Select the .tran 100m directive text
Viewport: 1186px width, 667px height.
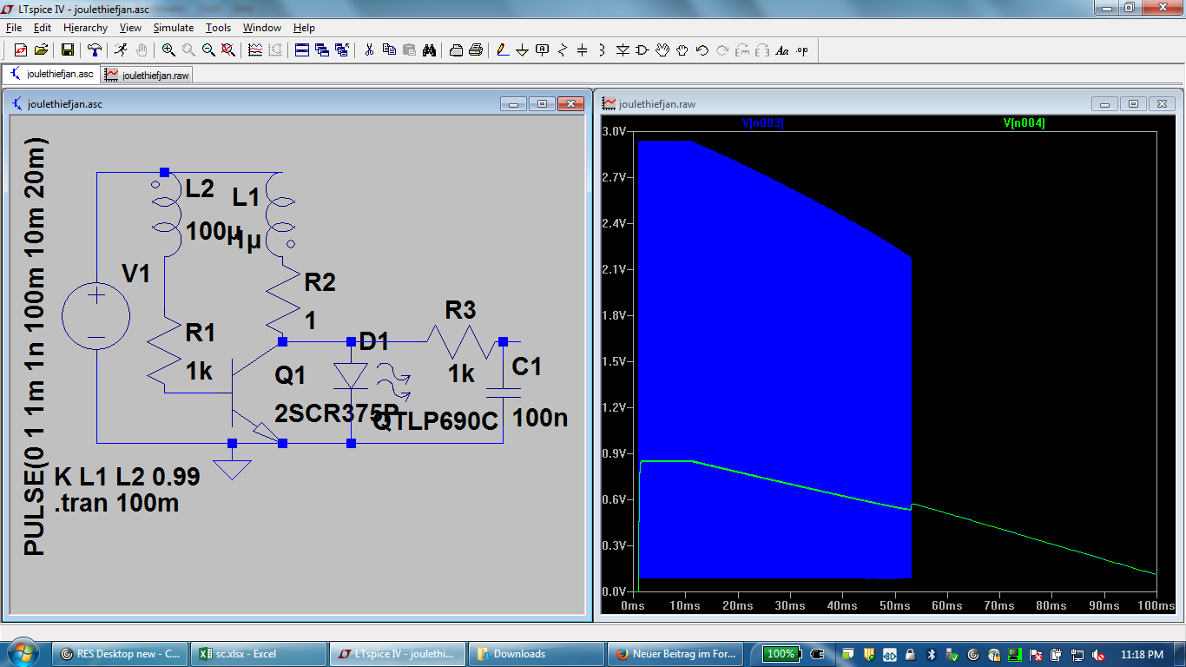click(117, 503)
